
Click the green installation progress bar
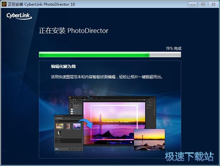click(110, 54)
